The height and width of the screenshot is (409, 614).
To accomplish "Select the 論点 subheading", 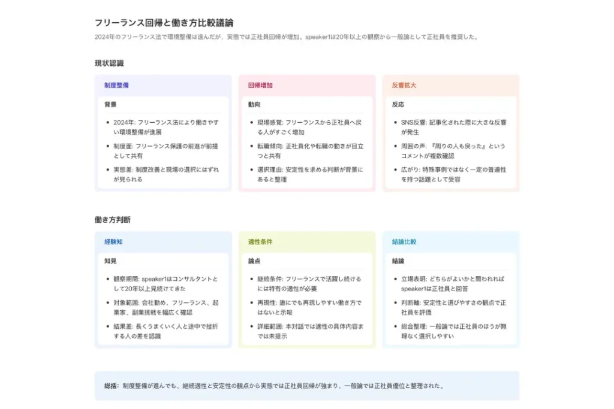I will click(254, 261).
